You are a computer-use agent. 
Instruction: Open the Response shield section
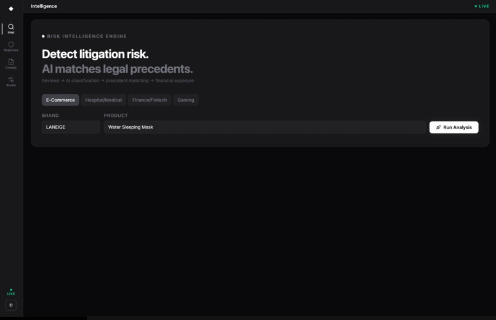(11, 46)
